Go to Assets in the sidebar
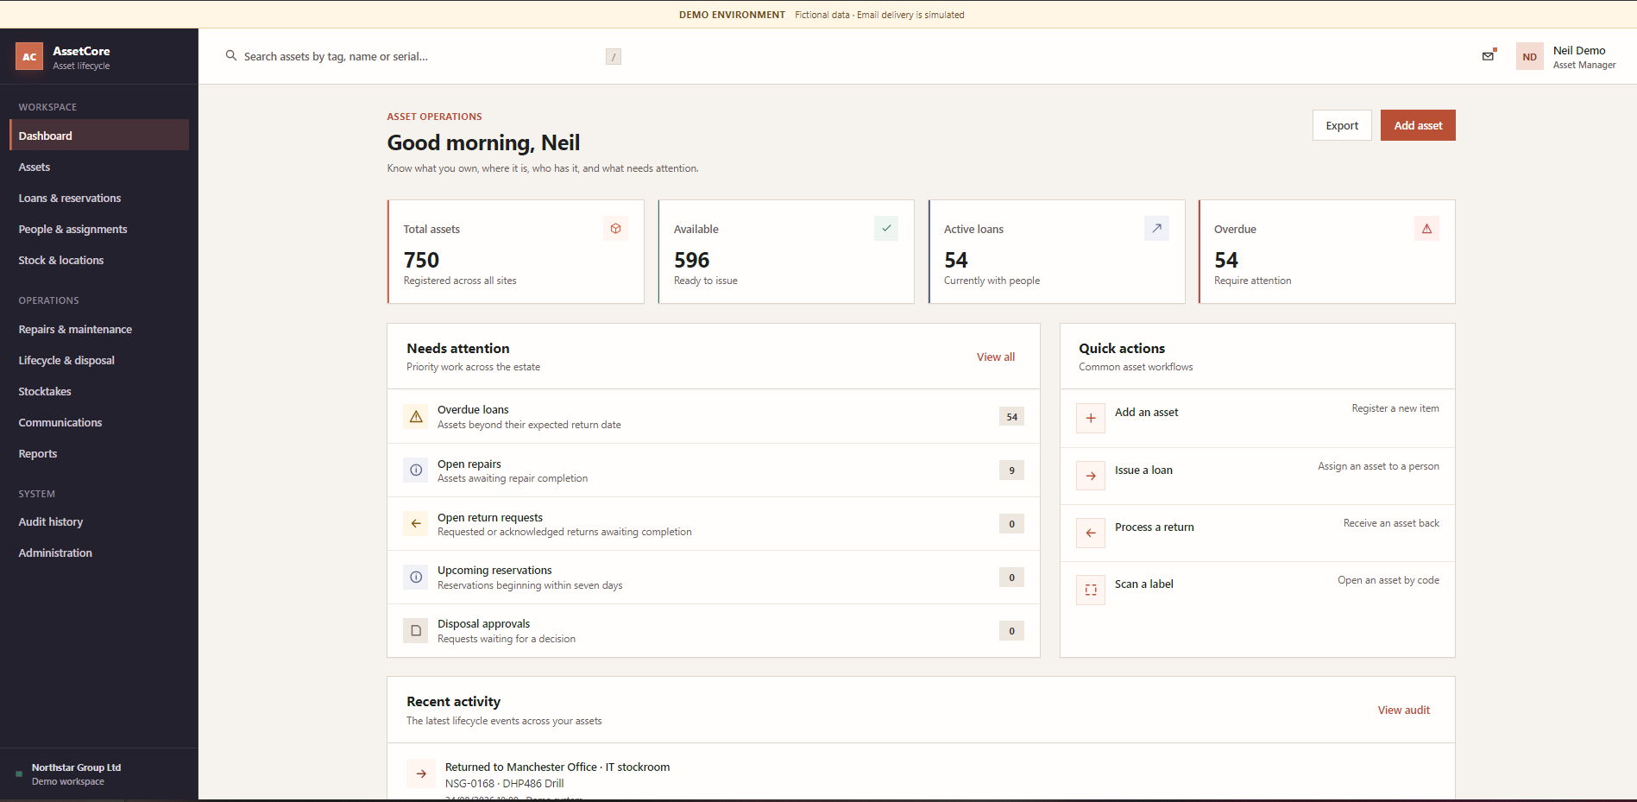Screen dimensions: 1637x802 pyautogui.click(x=99, y=167)
